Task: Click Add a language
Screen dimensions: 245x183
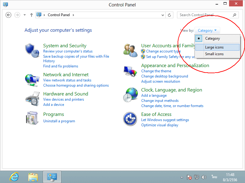Action: pos(154,95)
